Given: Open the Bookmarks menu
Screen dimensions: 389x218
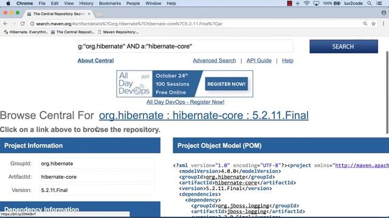Looking at the screenshot, I should (x=110, y=3).
